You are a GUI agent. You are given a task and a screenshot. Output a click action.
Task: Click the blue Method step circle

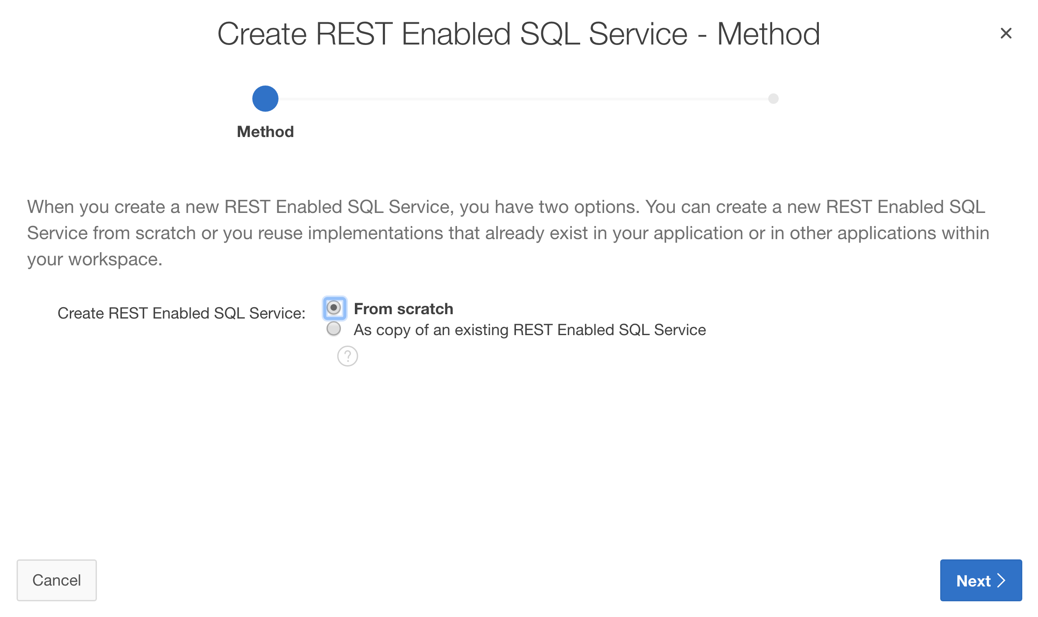265,99
